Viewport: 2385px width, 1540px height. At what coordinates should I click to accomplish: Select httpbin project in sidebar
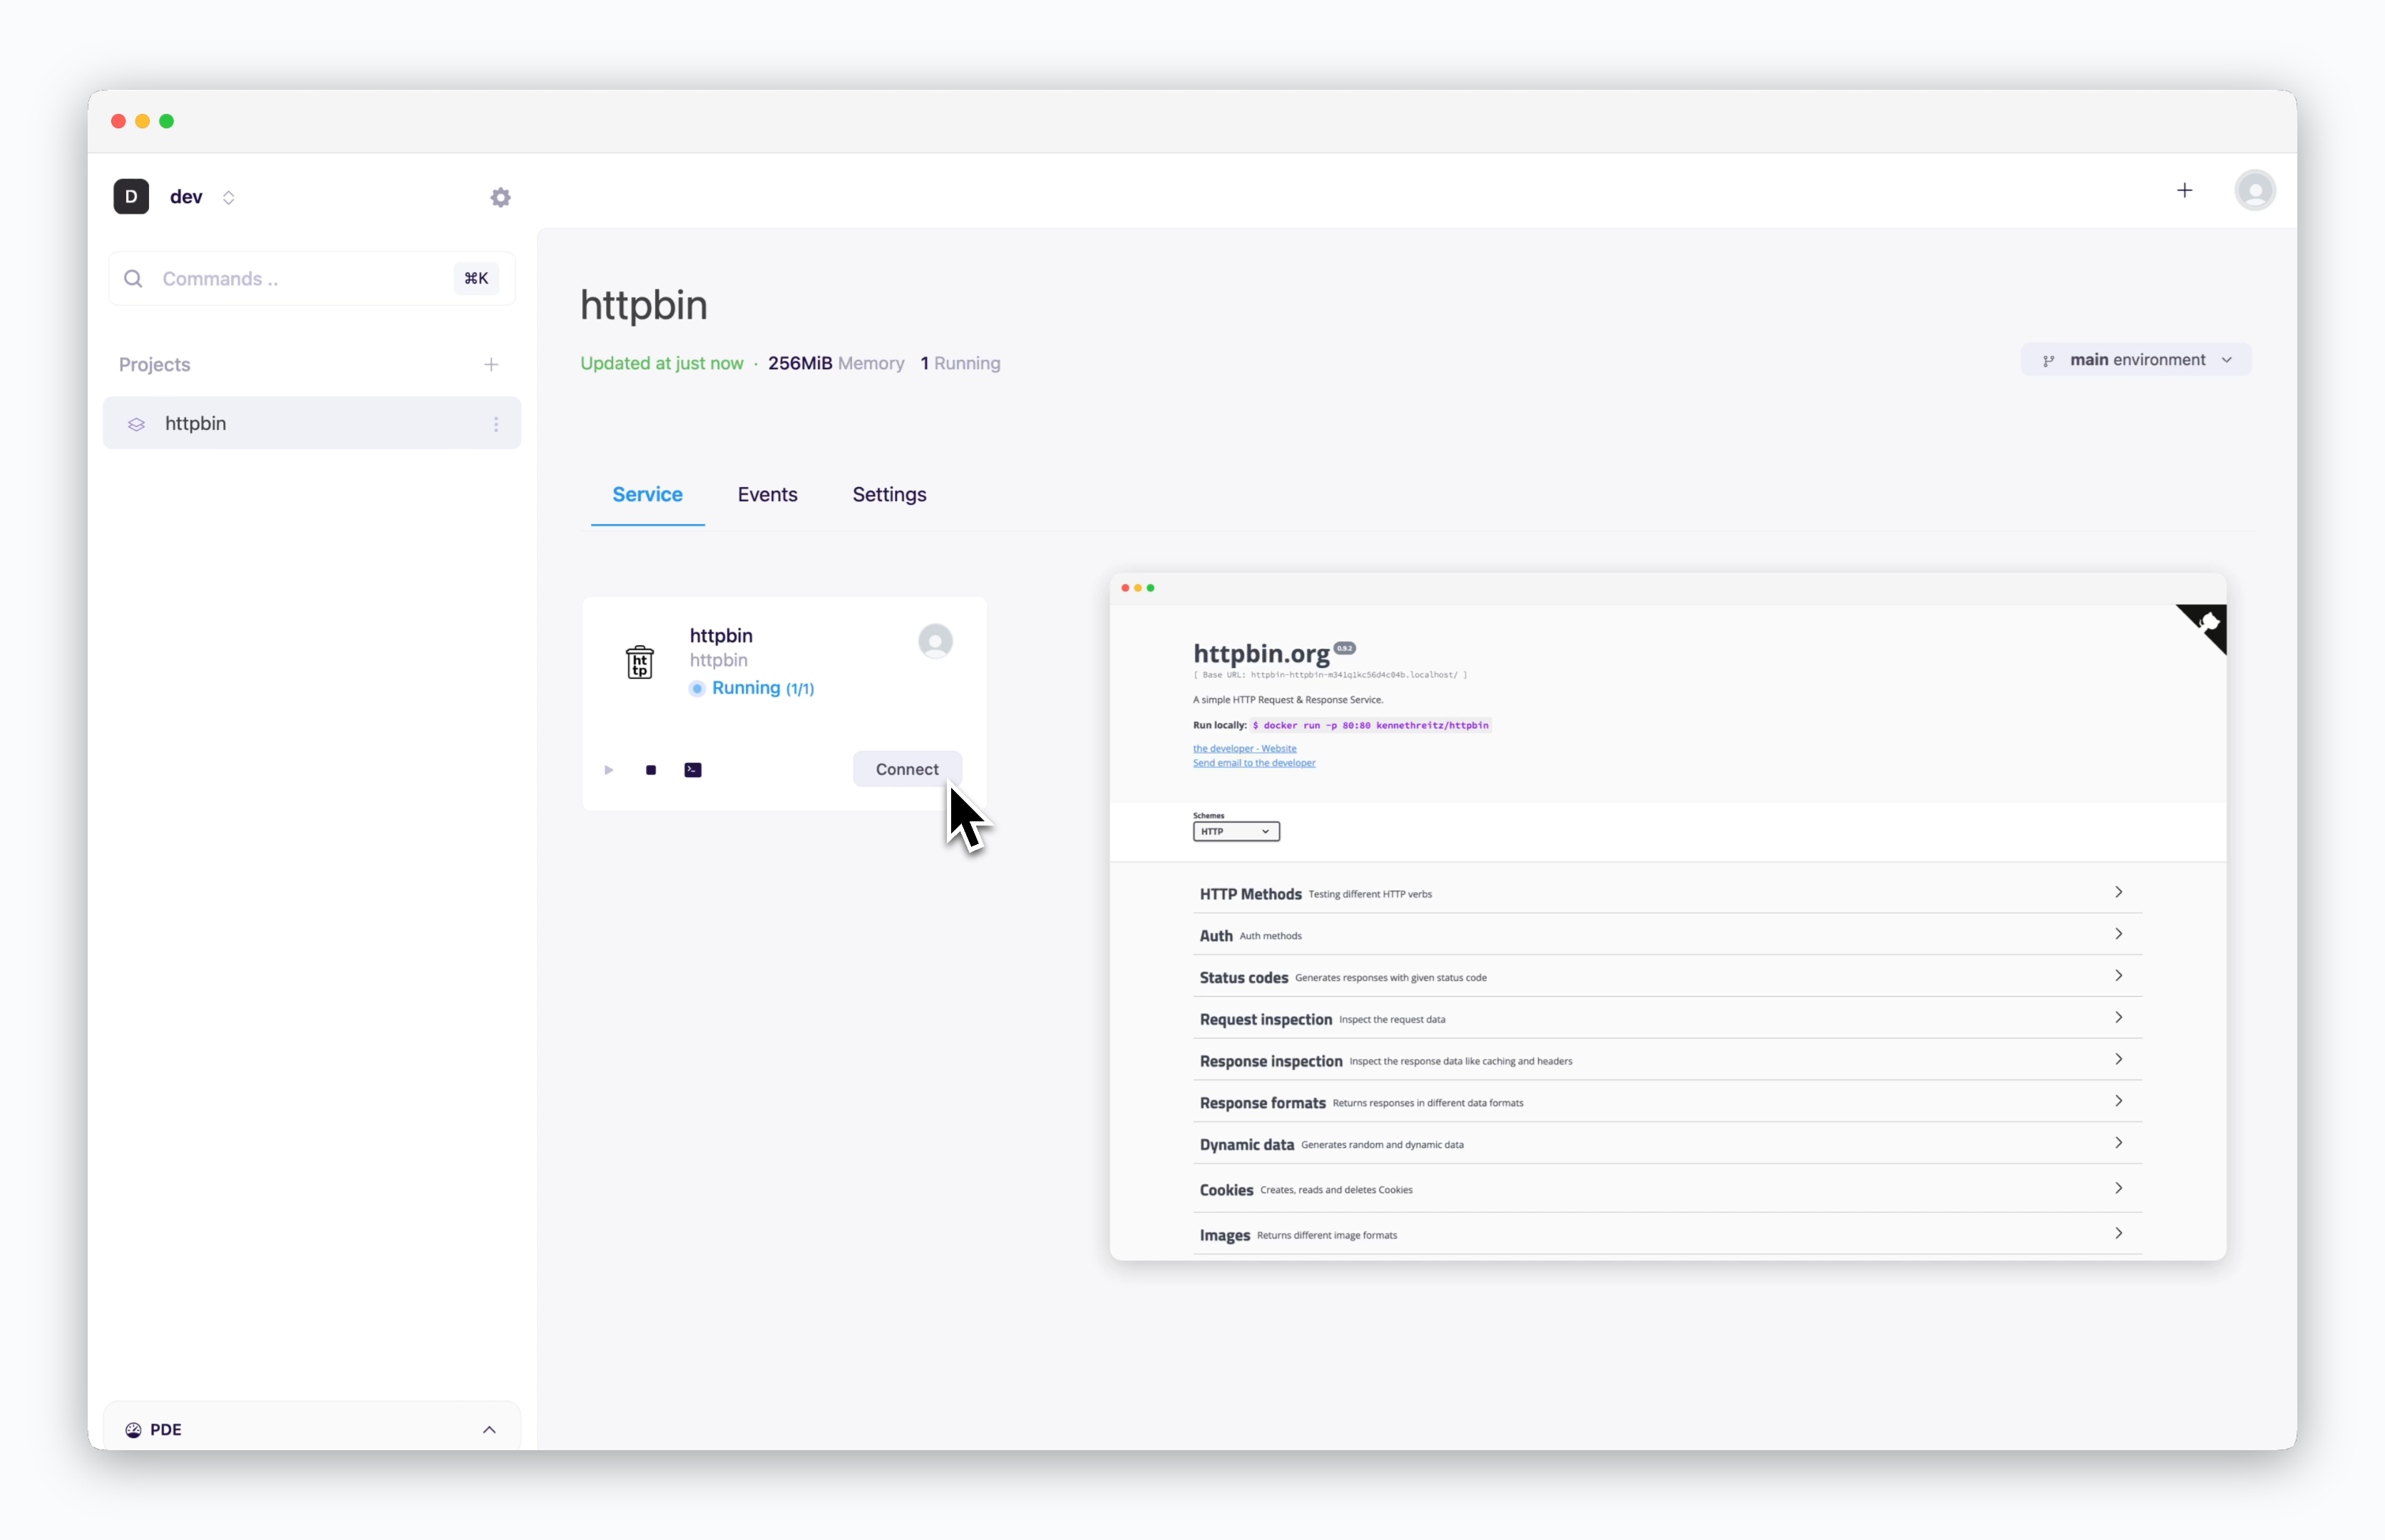click(312, 423)
